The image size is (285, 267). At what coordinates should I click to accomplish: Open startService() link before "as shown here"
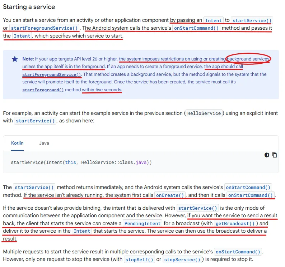35,121
